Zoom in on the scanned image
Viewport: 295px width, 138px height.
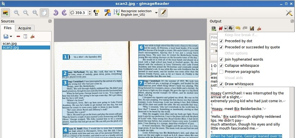(x=17, y=13)
